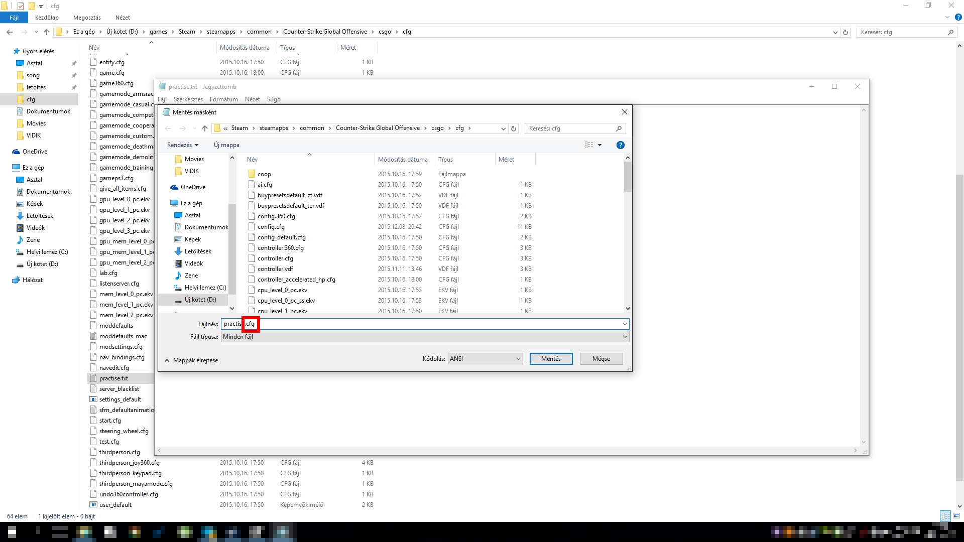Click the Letöltések download icon in dialog

click(178, 251)
